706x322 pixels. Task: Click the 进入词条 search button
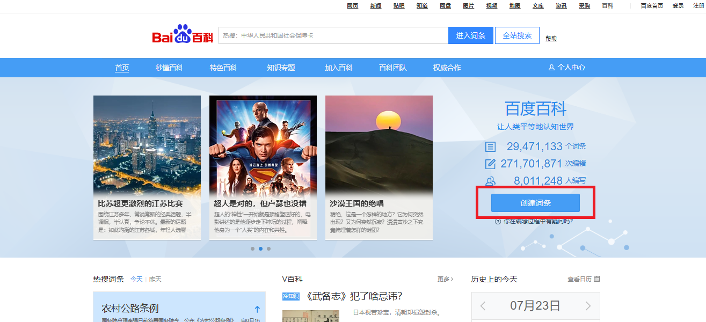click(470, 35)
